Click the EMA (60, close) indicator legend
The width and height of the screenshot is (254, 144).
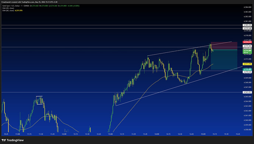pyautogui.click(x=8, y=11)
